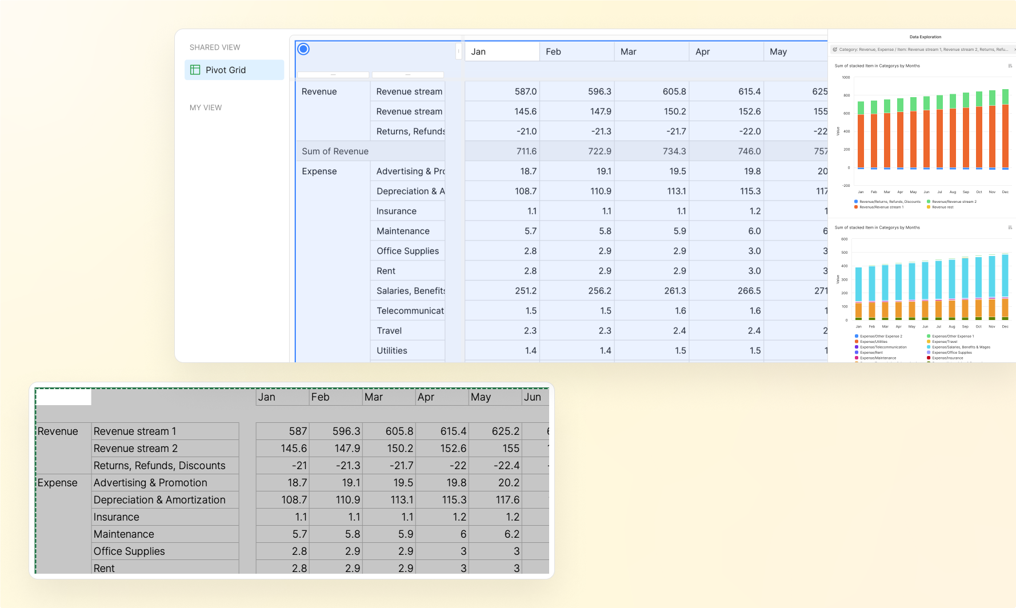Click the second row-header collapse handle
This screenshot has width=1016, height=608.
(408, 75)
